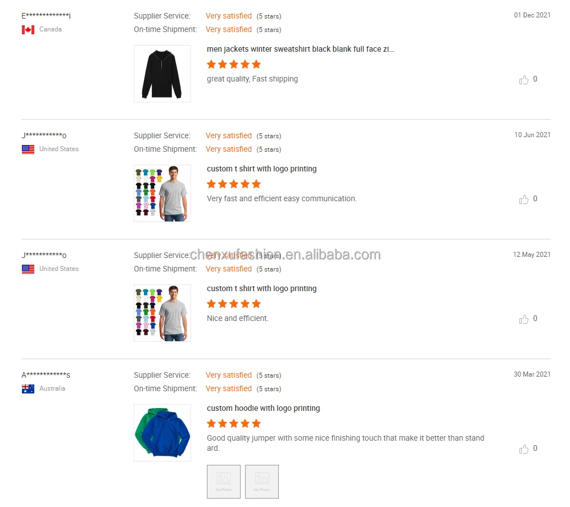Click the first review photo placeholder

click(224, 482)
